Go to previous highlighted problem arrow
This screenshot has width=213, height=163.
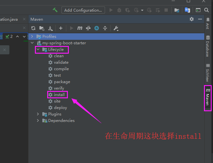(17, 37)
